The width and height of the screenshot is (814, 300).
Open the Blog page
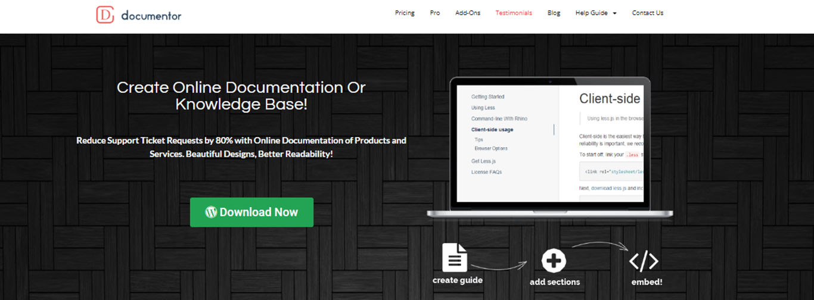(554, 13)
